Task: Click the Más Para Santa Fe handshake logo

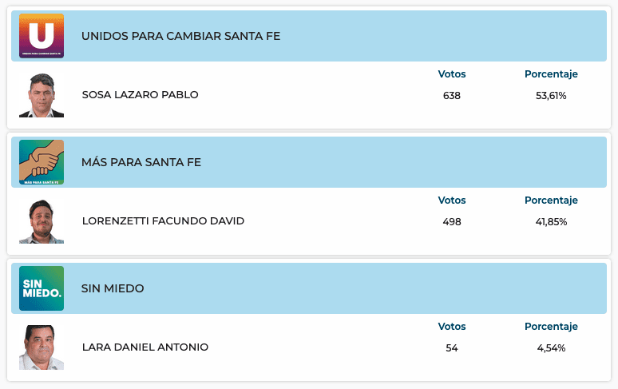Action: pos(42,162)
